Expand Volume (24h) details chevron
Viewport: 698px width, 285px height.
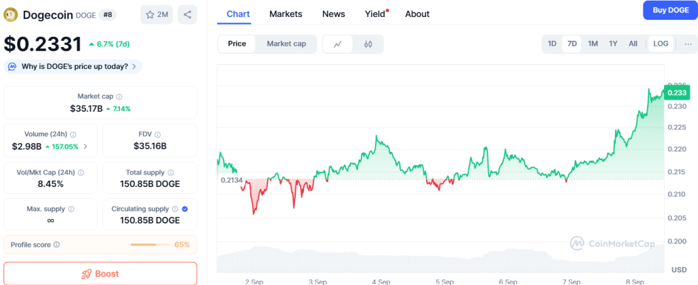coord(85,147)
